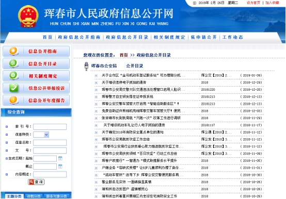Image resolution: width=286 pixels, height=199 pixels.
Task: Focus the 截止 date input field
Action: coord(45,166)
